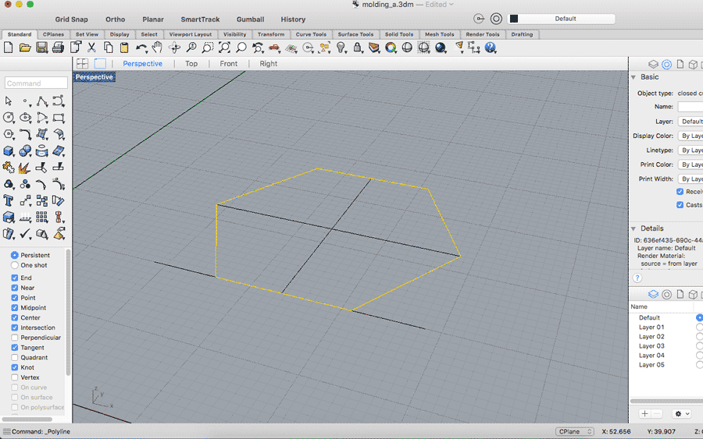
Task: Select Persistent osnap radio button
Action: (14, 255)
